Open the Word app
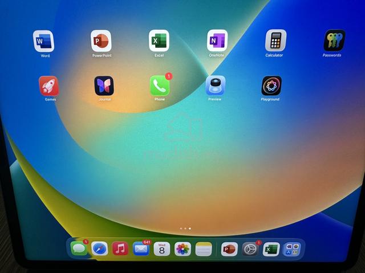This screenshot has width=365, height=273. click(43, 41)
